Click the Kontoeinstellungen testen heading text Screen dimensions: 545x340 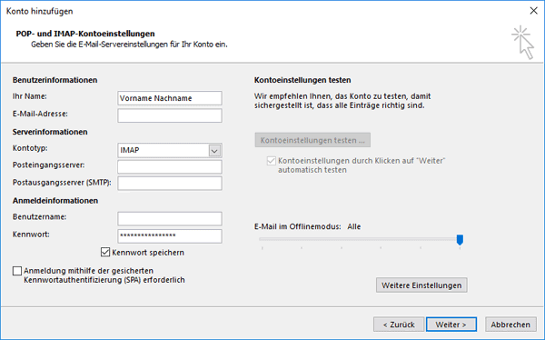302,80
